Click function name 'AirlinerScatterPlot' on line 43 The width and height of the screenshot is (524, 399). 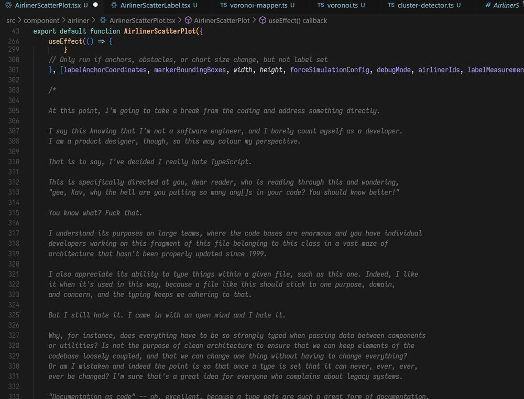pyautogui.click(x=160, y=31)
